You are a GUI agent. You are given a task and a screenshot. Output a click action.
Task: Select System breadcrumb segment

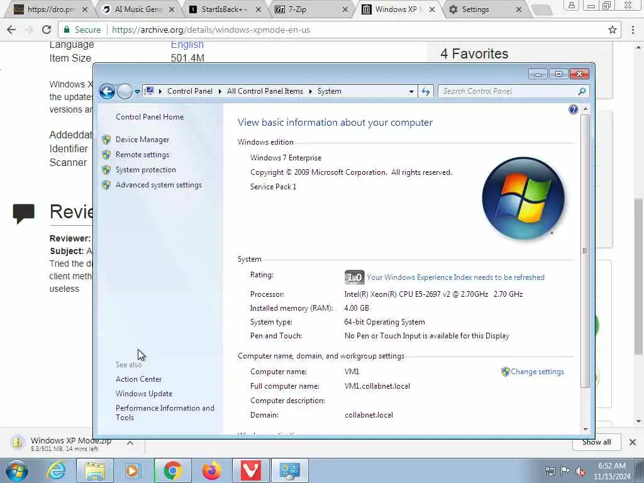tap(329, 91)
